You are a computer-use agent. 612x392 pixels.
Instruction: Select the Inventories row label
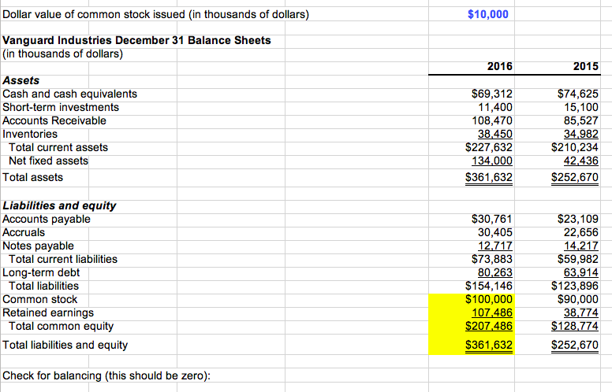click(30, 134)
